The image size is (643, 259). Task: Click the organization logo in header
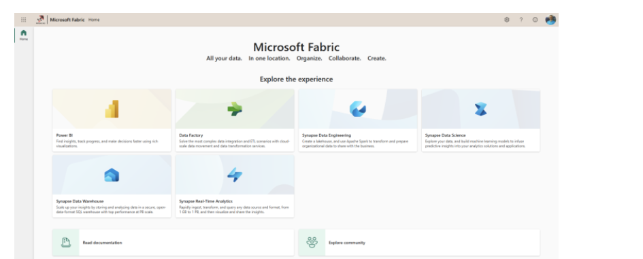point(40,20)
